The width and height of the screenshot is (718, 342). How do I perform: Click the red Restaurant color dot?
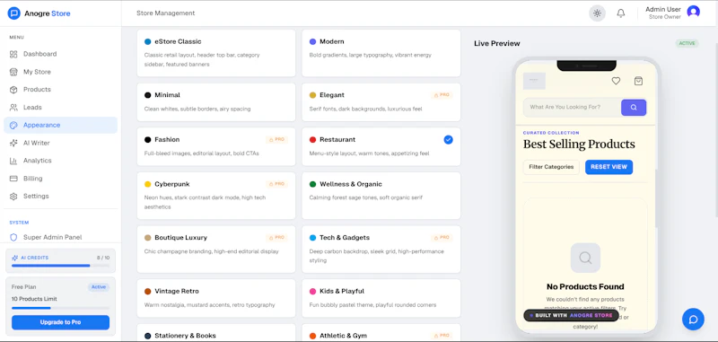[x=312, y=140]
